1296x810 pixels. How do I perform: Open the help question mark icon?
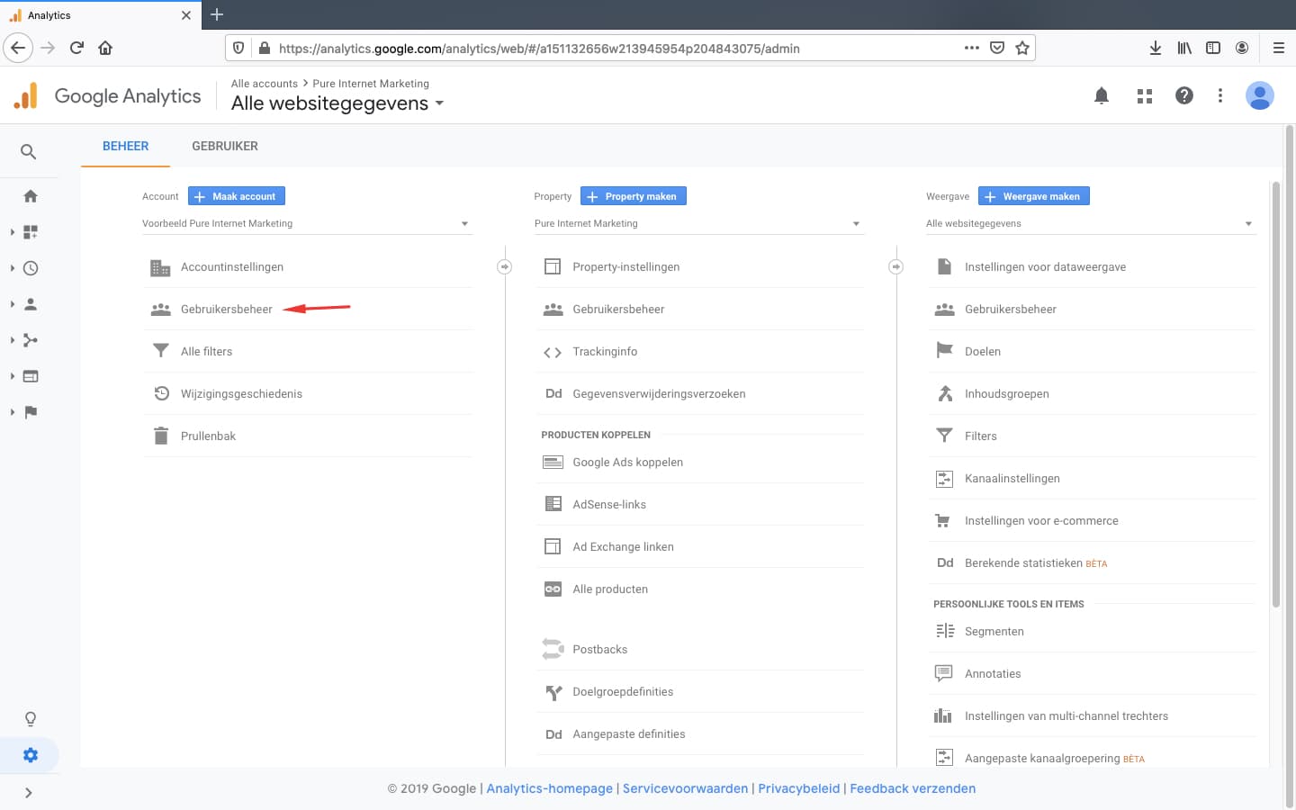[1184, 95]
